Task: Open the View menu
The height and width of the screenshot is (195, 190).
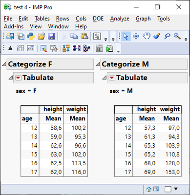Action: (x=36, y=26)
